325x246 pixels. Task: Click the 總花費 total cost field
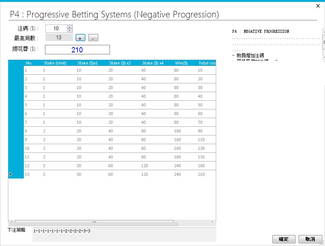point(77,50)
